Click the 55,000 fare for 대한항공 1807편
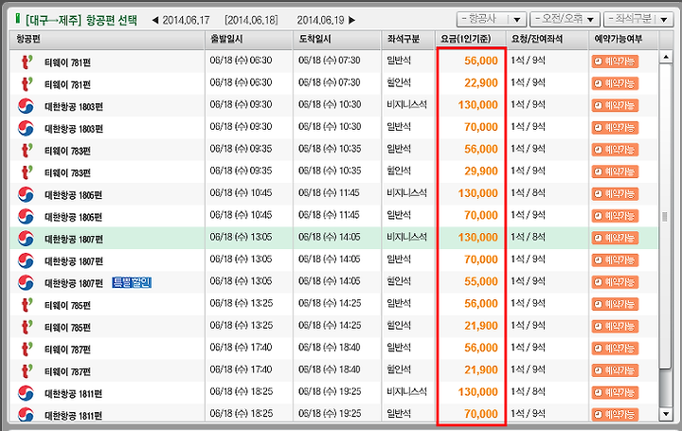 point(480,282)
